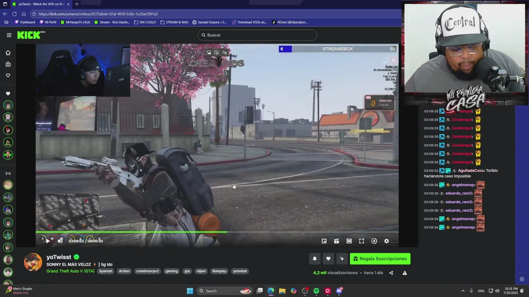Open the Following heart icon in the sidebar
Screen dimensions: 529x297
pos(8,75)
